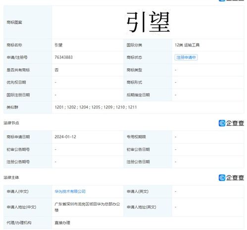
Task: Select the 否 value for 是否共有商标
Action: coord(56,70)
